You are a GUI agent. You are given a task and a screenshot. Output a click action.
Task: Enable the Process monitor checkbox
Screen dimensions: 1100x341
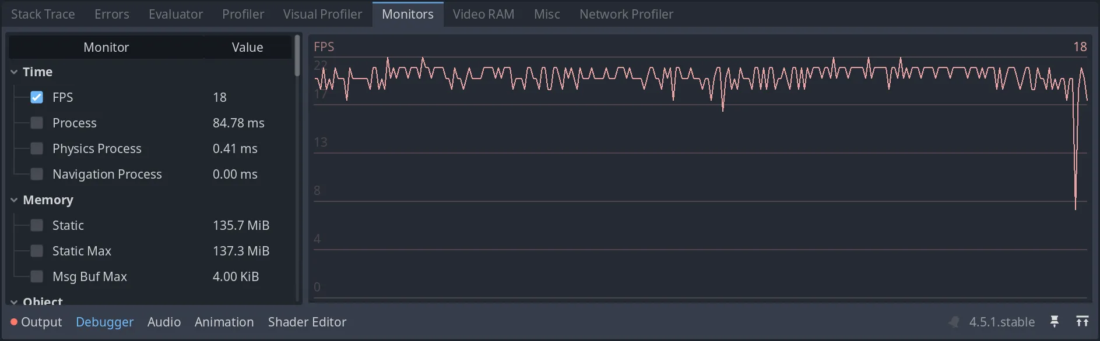(x=37, y=123)
